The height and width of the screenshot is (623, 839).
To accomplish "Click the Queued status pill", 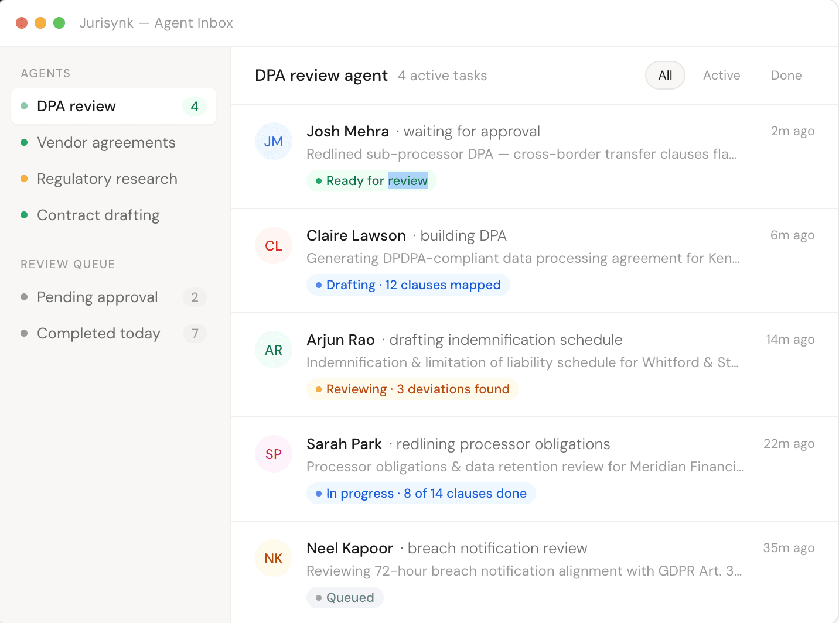I will point(345,598).
